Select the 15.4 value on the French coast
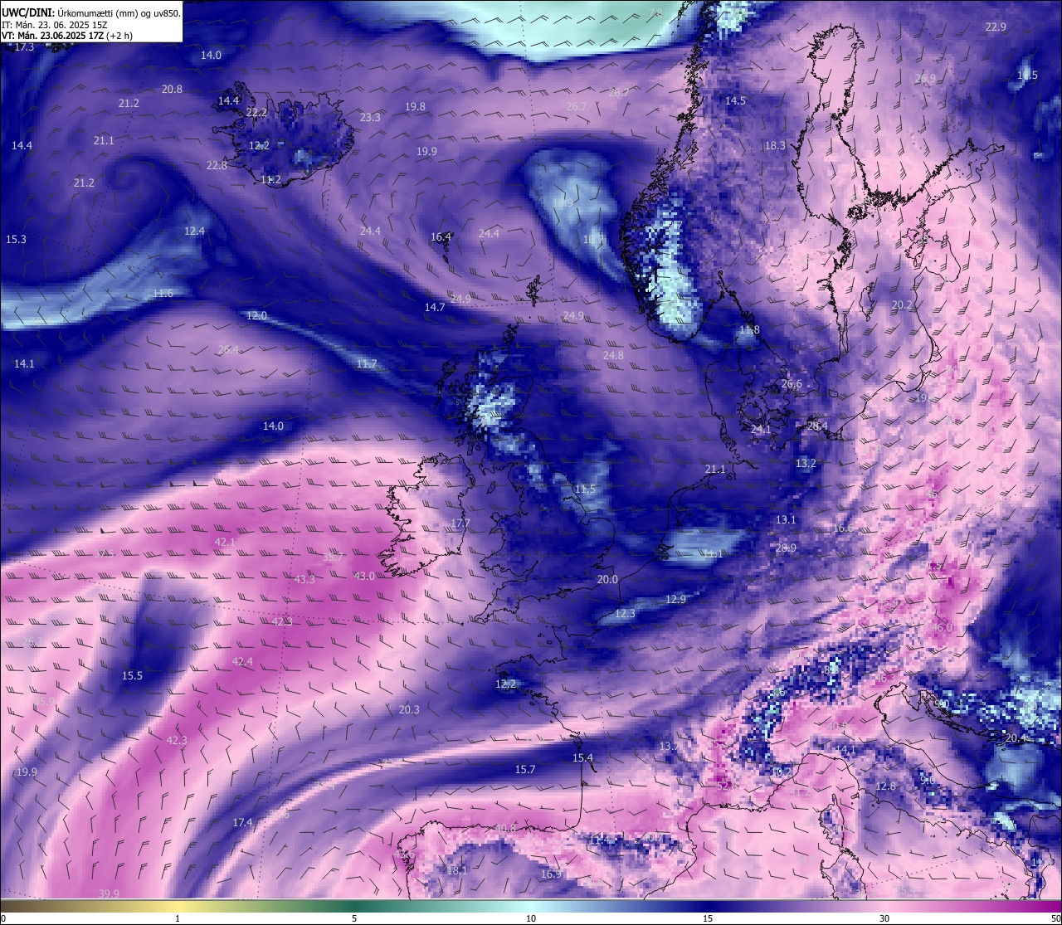 pyautogui.click(x=582, y=758)
